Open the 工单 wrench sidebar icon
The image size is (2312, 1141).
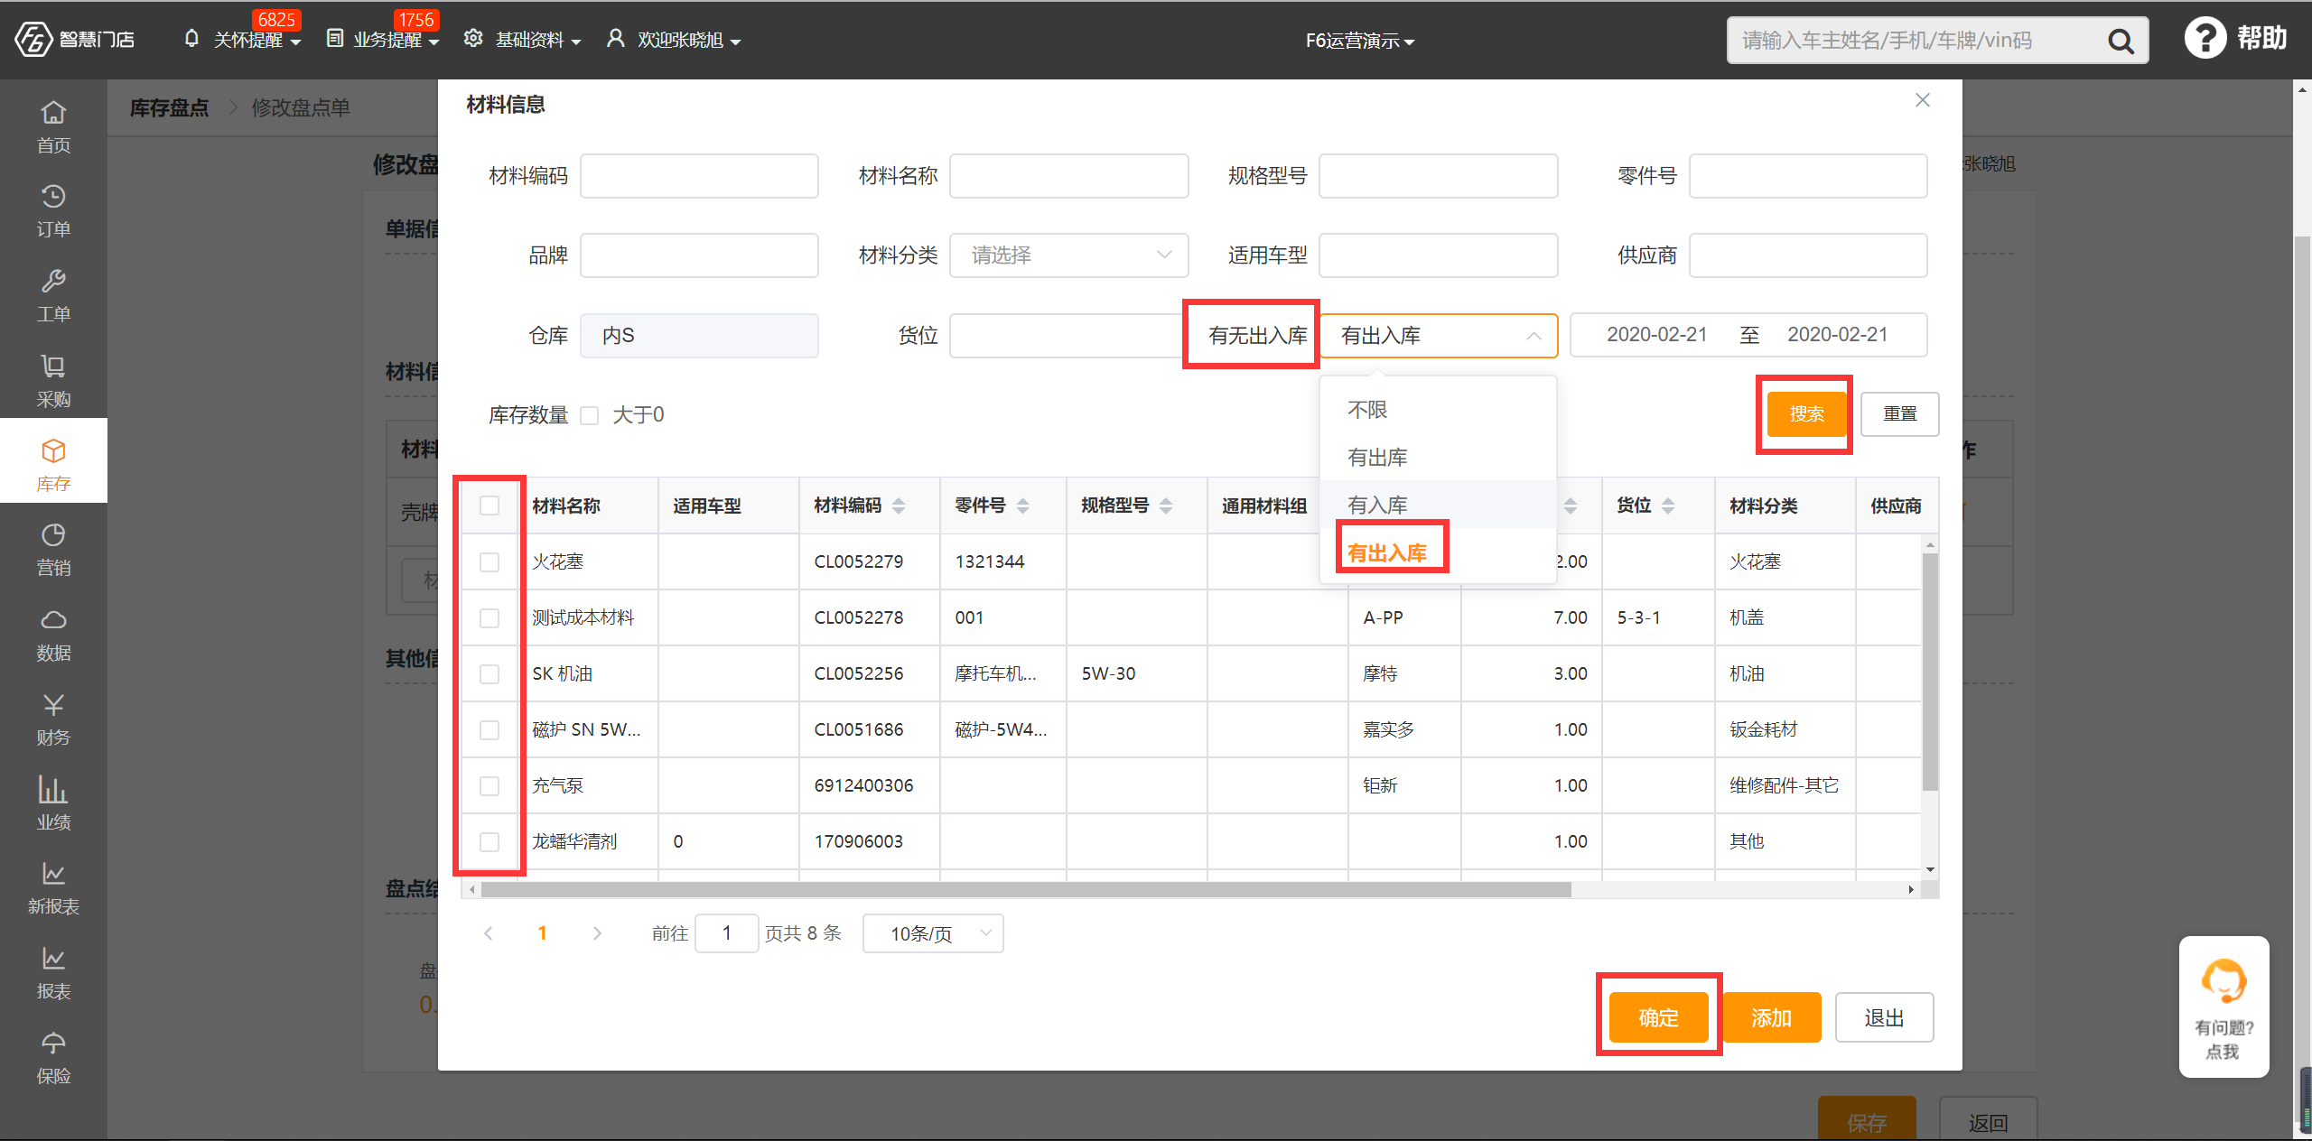(x=53, y=296)
